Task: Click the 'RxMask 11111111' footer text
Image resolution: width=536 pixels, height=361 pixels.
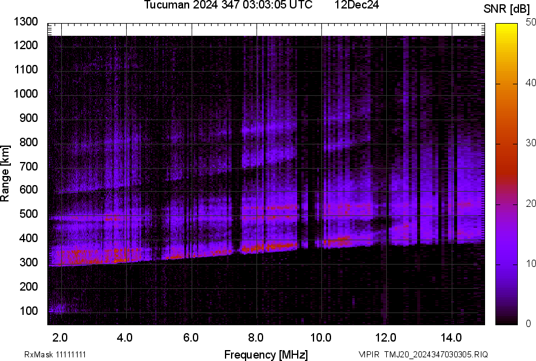Action: coord(55,354)
